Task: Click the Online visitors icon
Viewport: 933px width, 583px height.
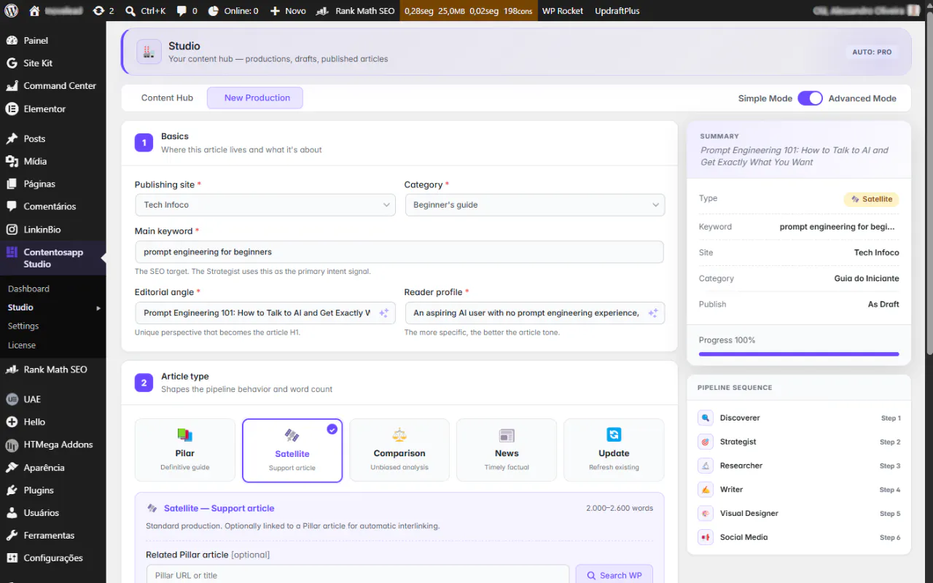Action: tap(213, 11)
